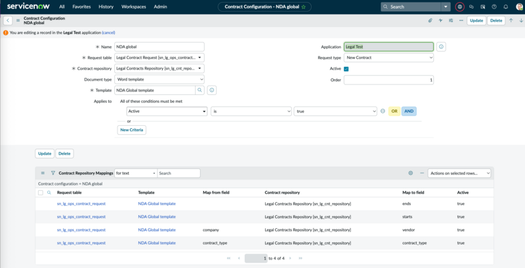Click the global Search box

(x=411, y=7)
